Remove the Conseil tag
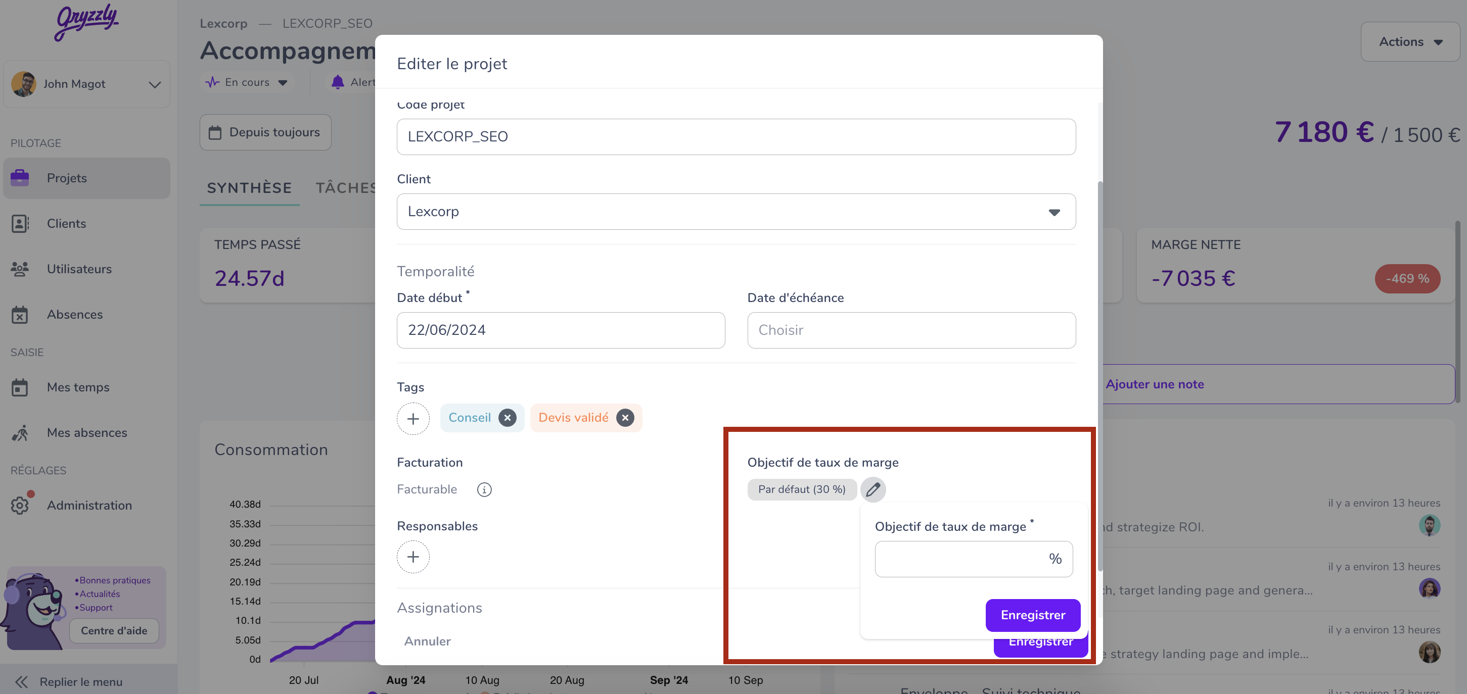The image size is (1467, 694). tap(508, 418)
